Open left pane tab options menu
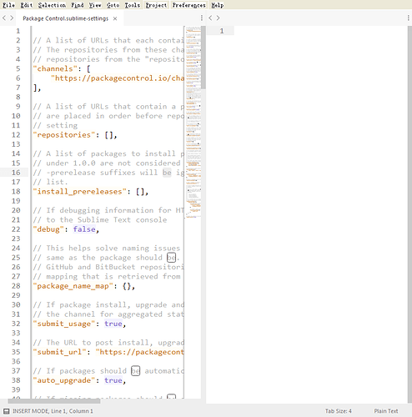The height and width of the screenshot is (417, 412). (x=202, y=18)
